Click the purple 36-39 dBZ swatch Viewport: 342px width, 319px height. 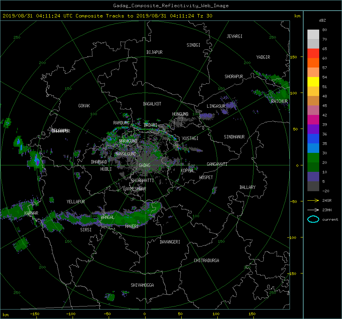click(x=313, y=129)
